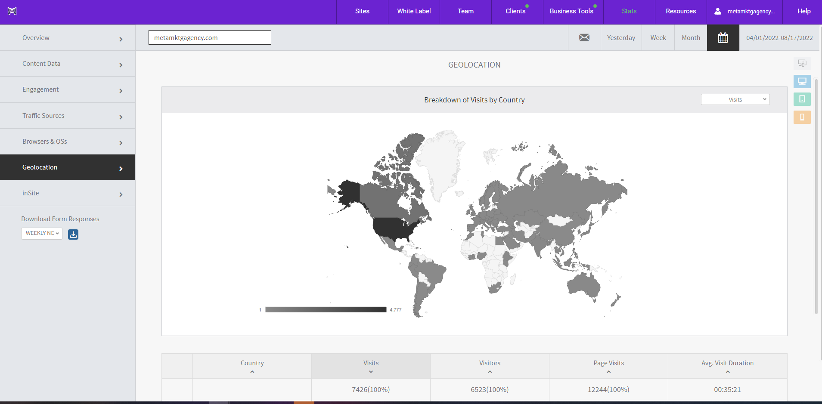The height and width of the screenshot is (404, 822).
Task: Open the White Label menu
Action: [414, 11]
